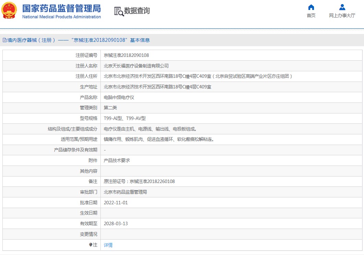
Task: Click the 生产地址 address value
Action: (x=157, y=87)
